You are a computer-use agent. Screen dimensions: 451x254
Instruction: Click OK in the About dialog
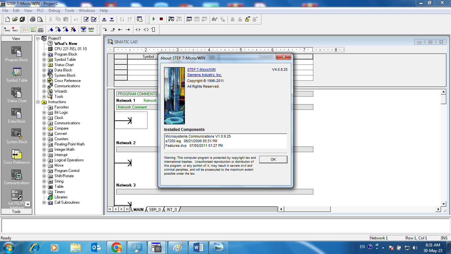click(x=273, y=159)
